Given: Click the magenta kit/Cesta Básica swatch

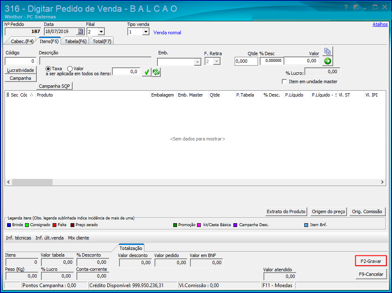Looking at the screenshot, I should (x=199, y=225).
